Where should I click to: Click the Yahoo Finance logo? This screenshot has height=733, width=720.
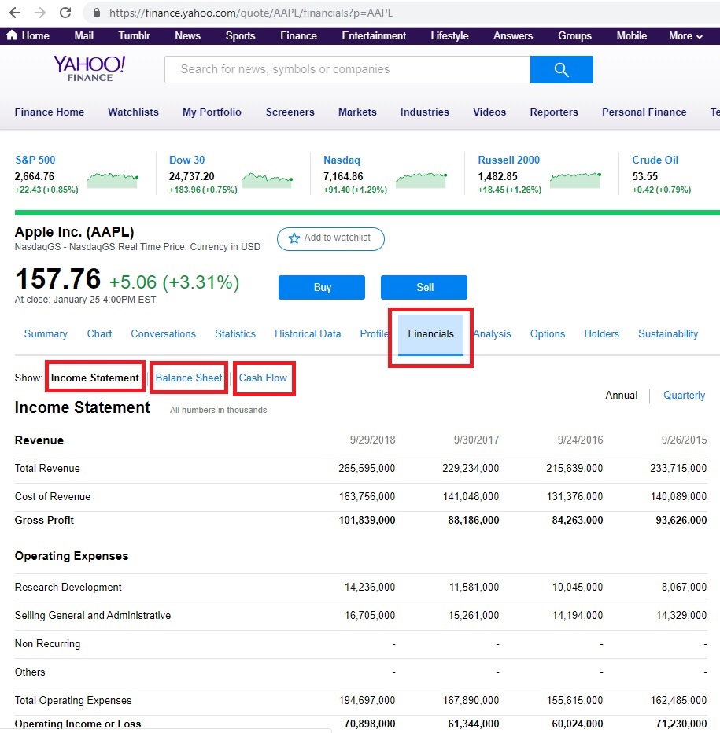pos(90,68)
